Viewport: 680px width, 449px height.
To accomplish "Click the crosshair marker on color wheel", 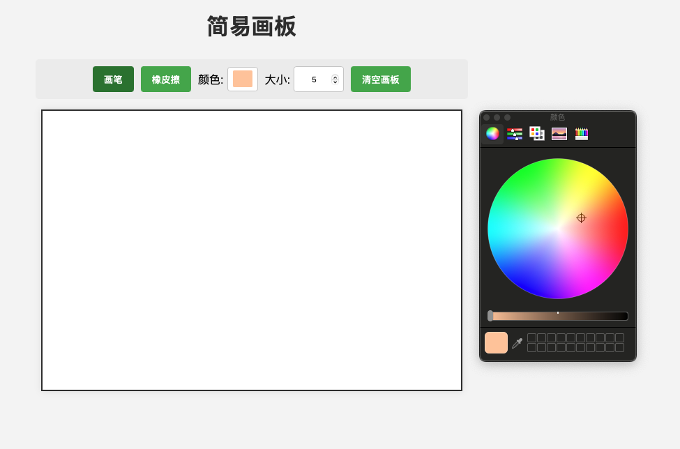I will tap(581, 218).
